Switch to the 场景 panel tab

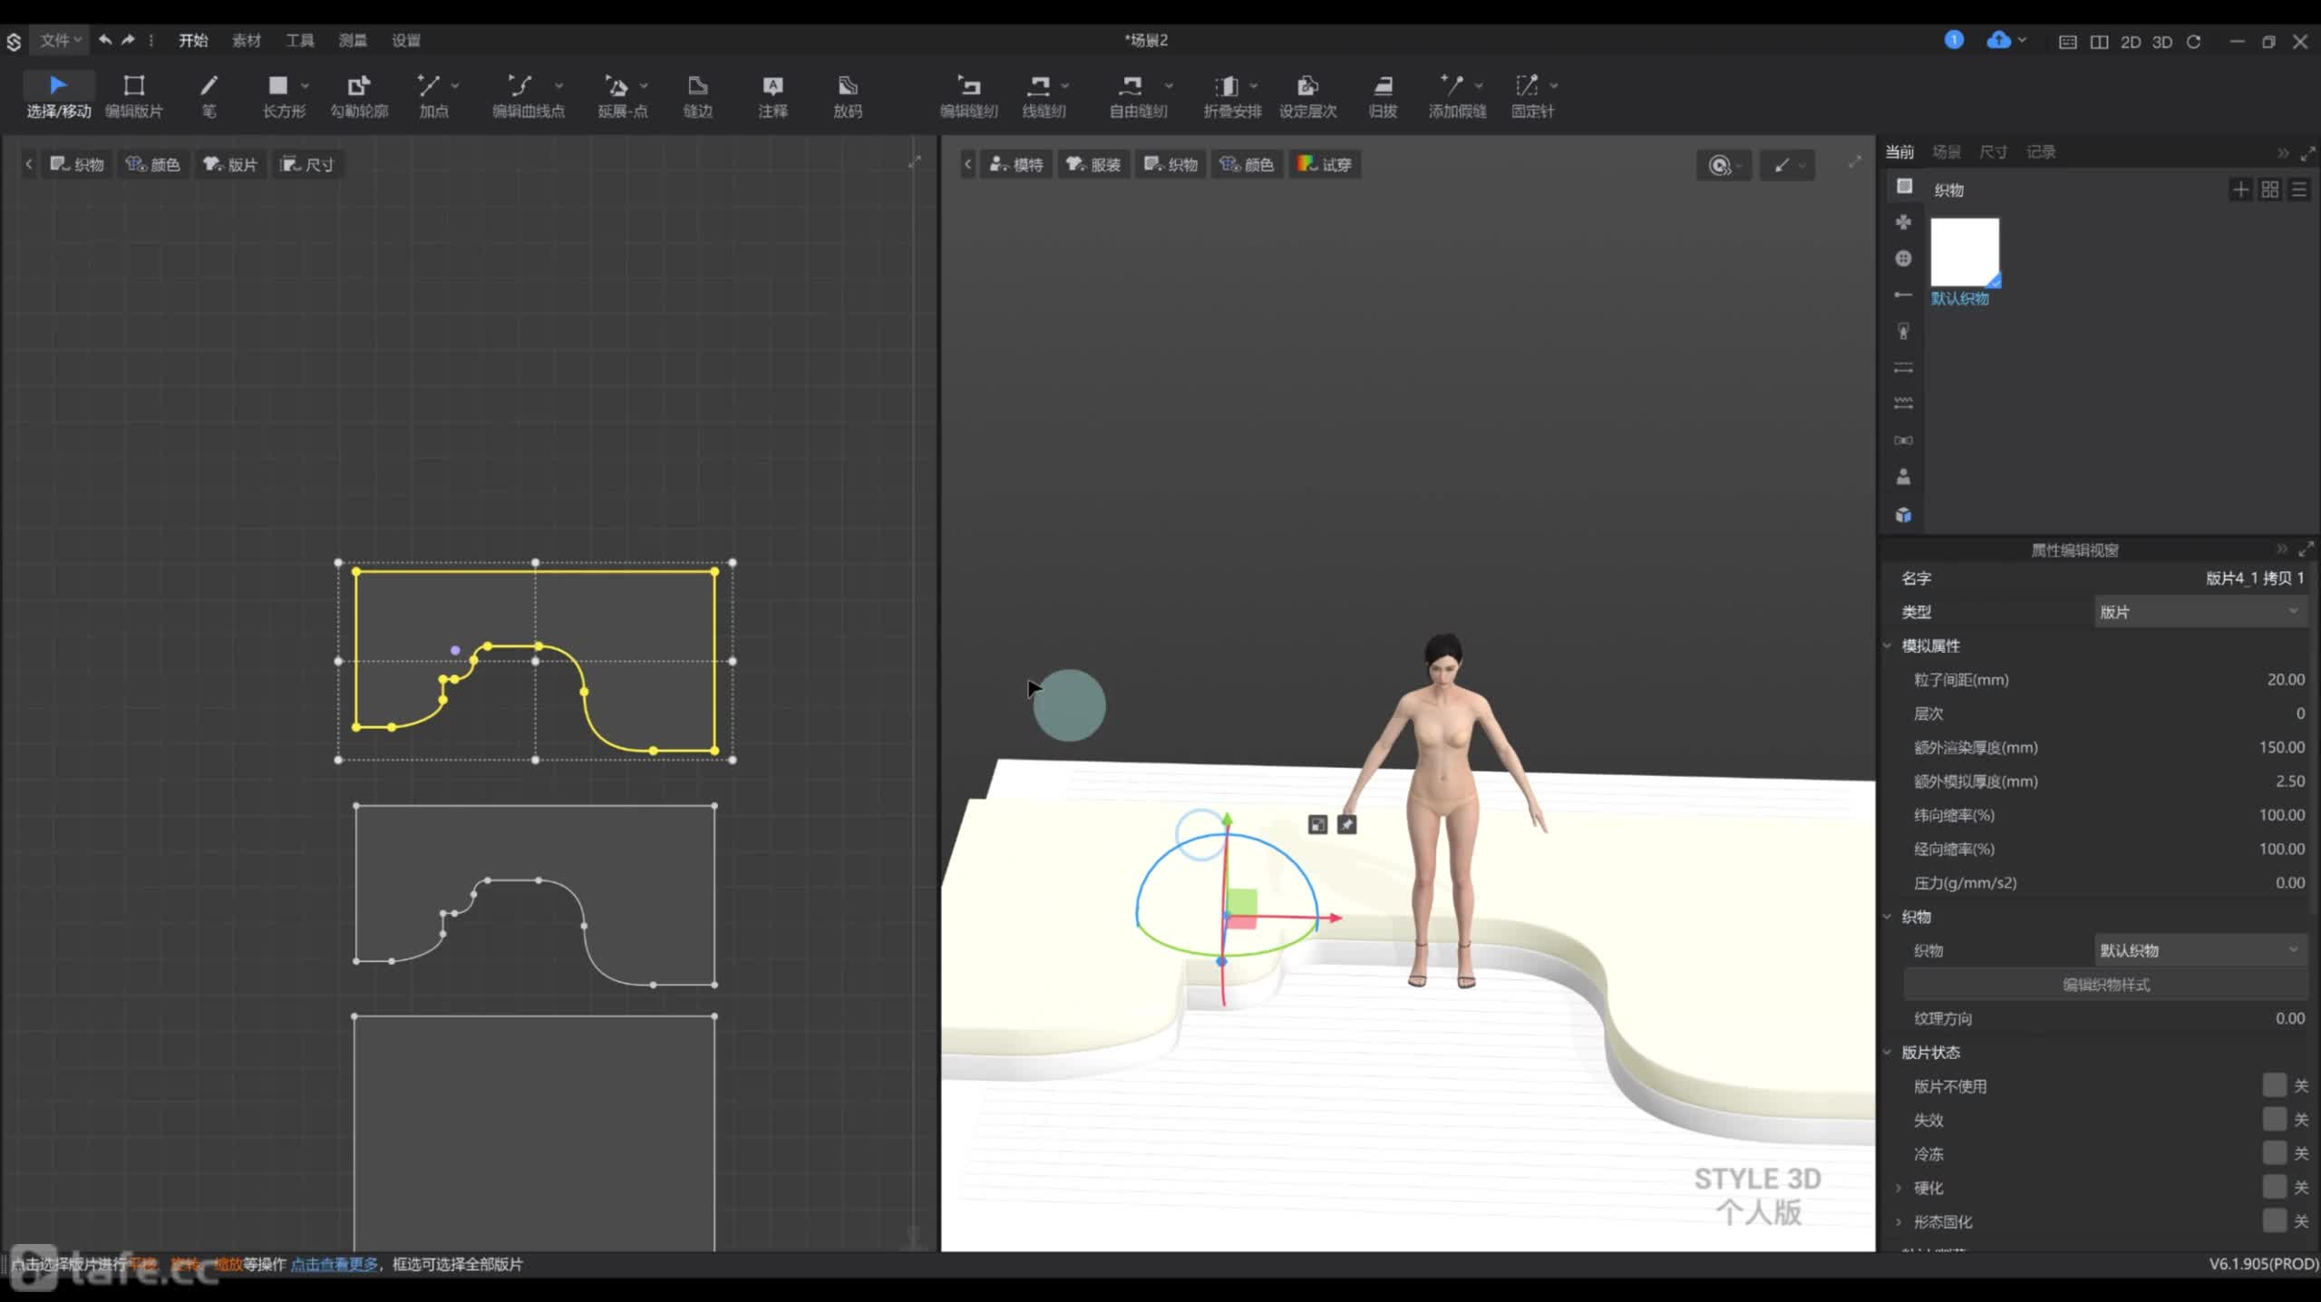(x=1946, y=151)
